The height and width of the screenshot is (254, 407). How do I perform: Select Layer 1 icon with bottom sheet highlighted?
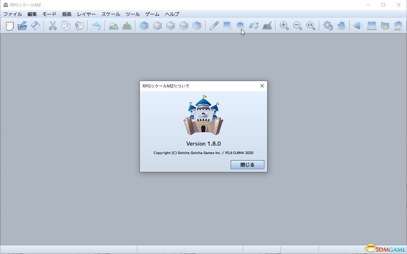[x=157, y=26]
